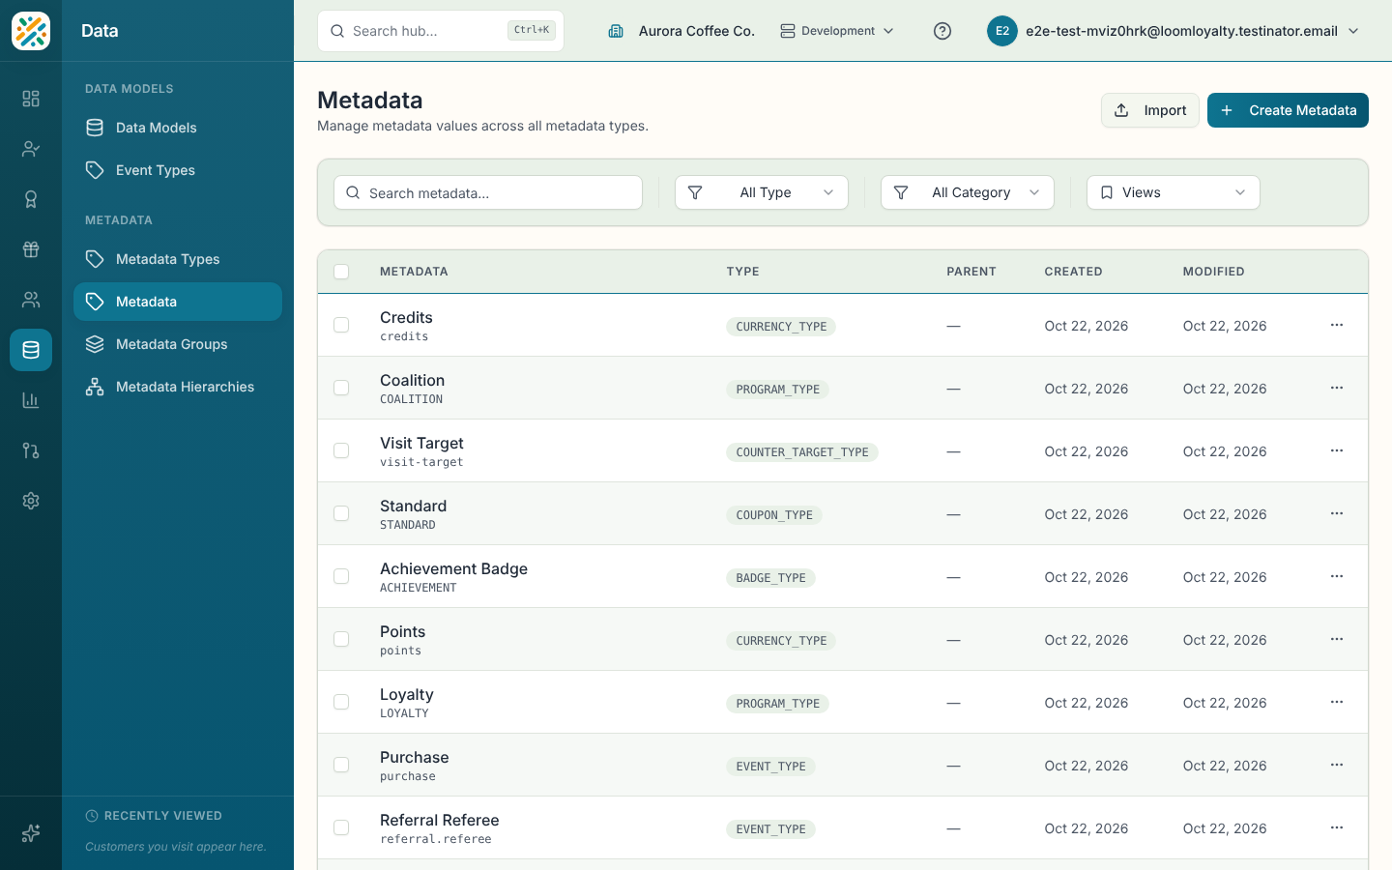This screenshot has height=870, width=1392.
Task: Check the Standard row checkbox
Action: (341, 513)
